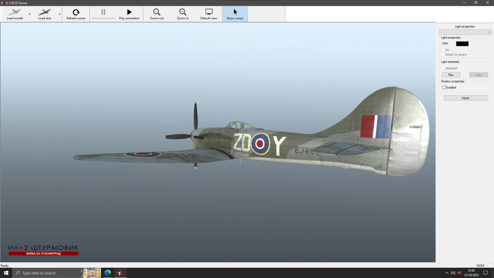Screen dimensions: 494x278
Task: Click the Reset button
Action: 465,98
